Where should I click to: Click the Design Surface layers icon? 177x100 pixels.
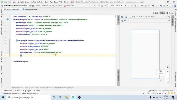click(122, 17)
